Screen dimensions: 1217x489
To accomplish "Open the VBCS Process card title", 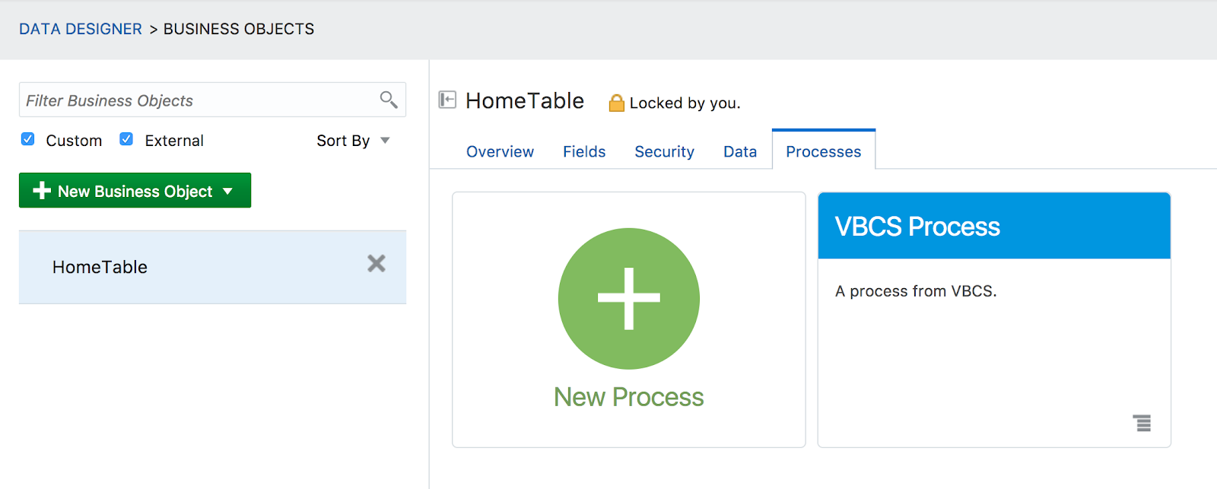I will coord(917,227).
